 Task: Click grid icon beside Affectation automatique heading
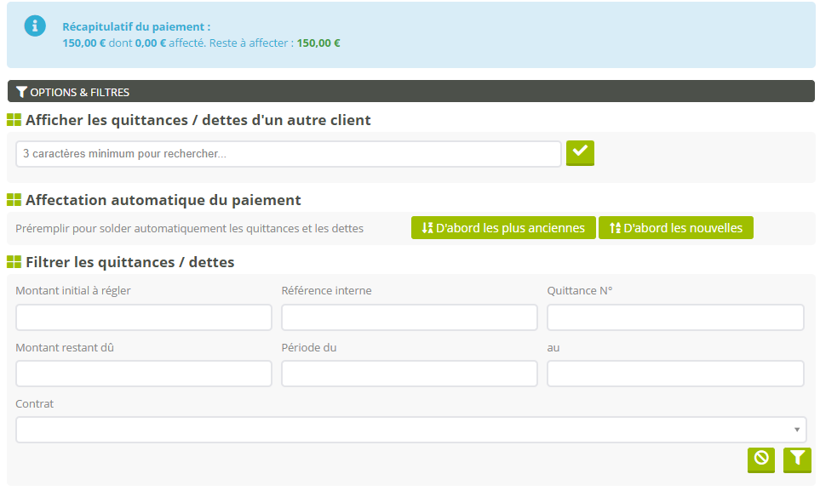tap(14, 201)
